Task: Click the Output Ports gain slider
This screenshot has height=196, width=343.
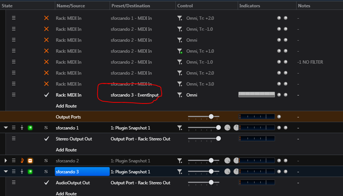Action: pos(204,117)
